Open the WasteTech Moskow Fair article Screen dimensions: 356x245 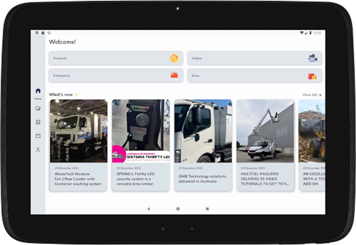click(x=78, y=144)
